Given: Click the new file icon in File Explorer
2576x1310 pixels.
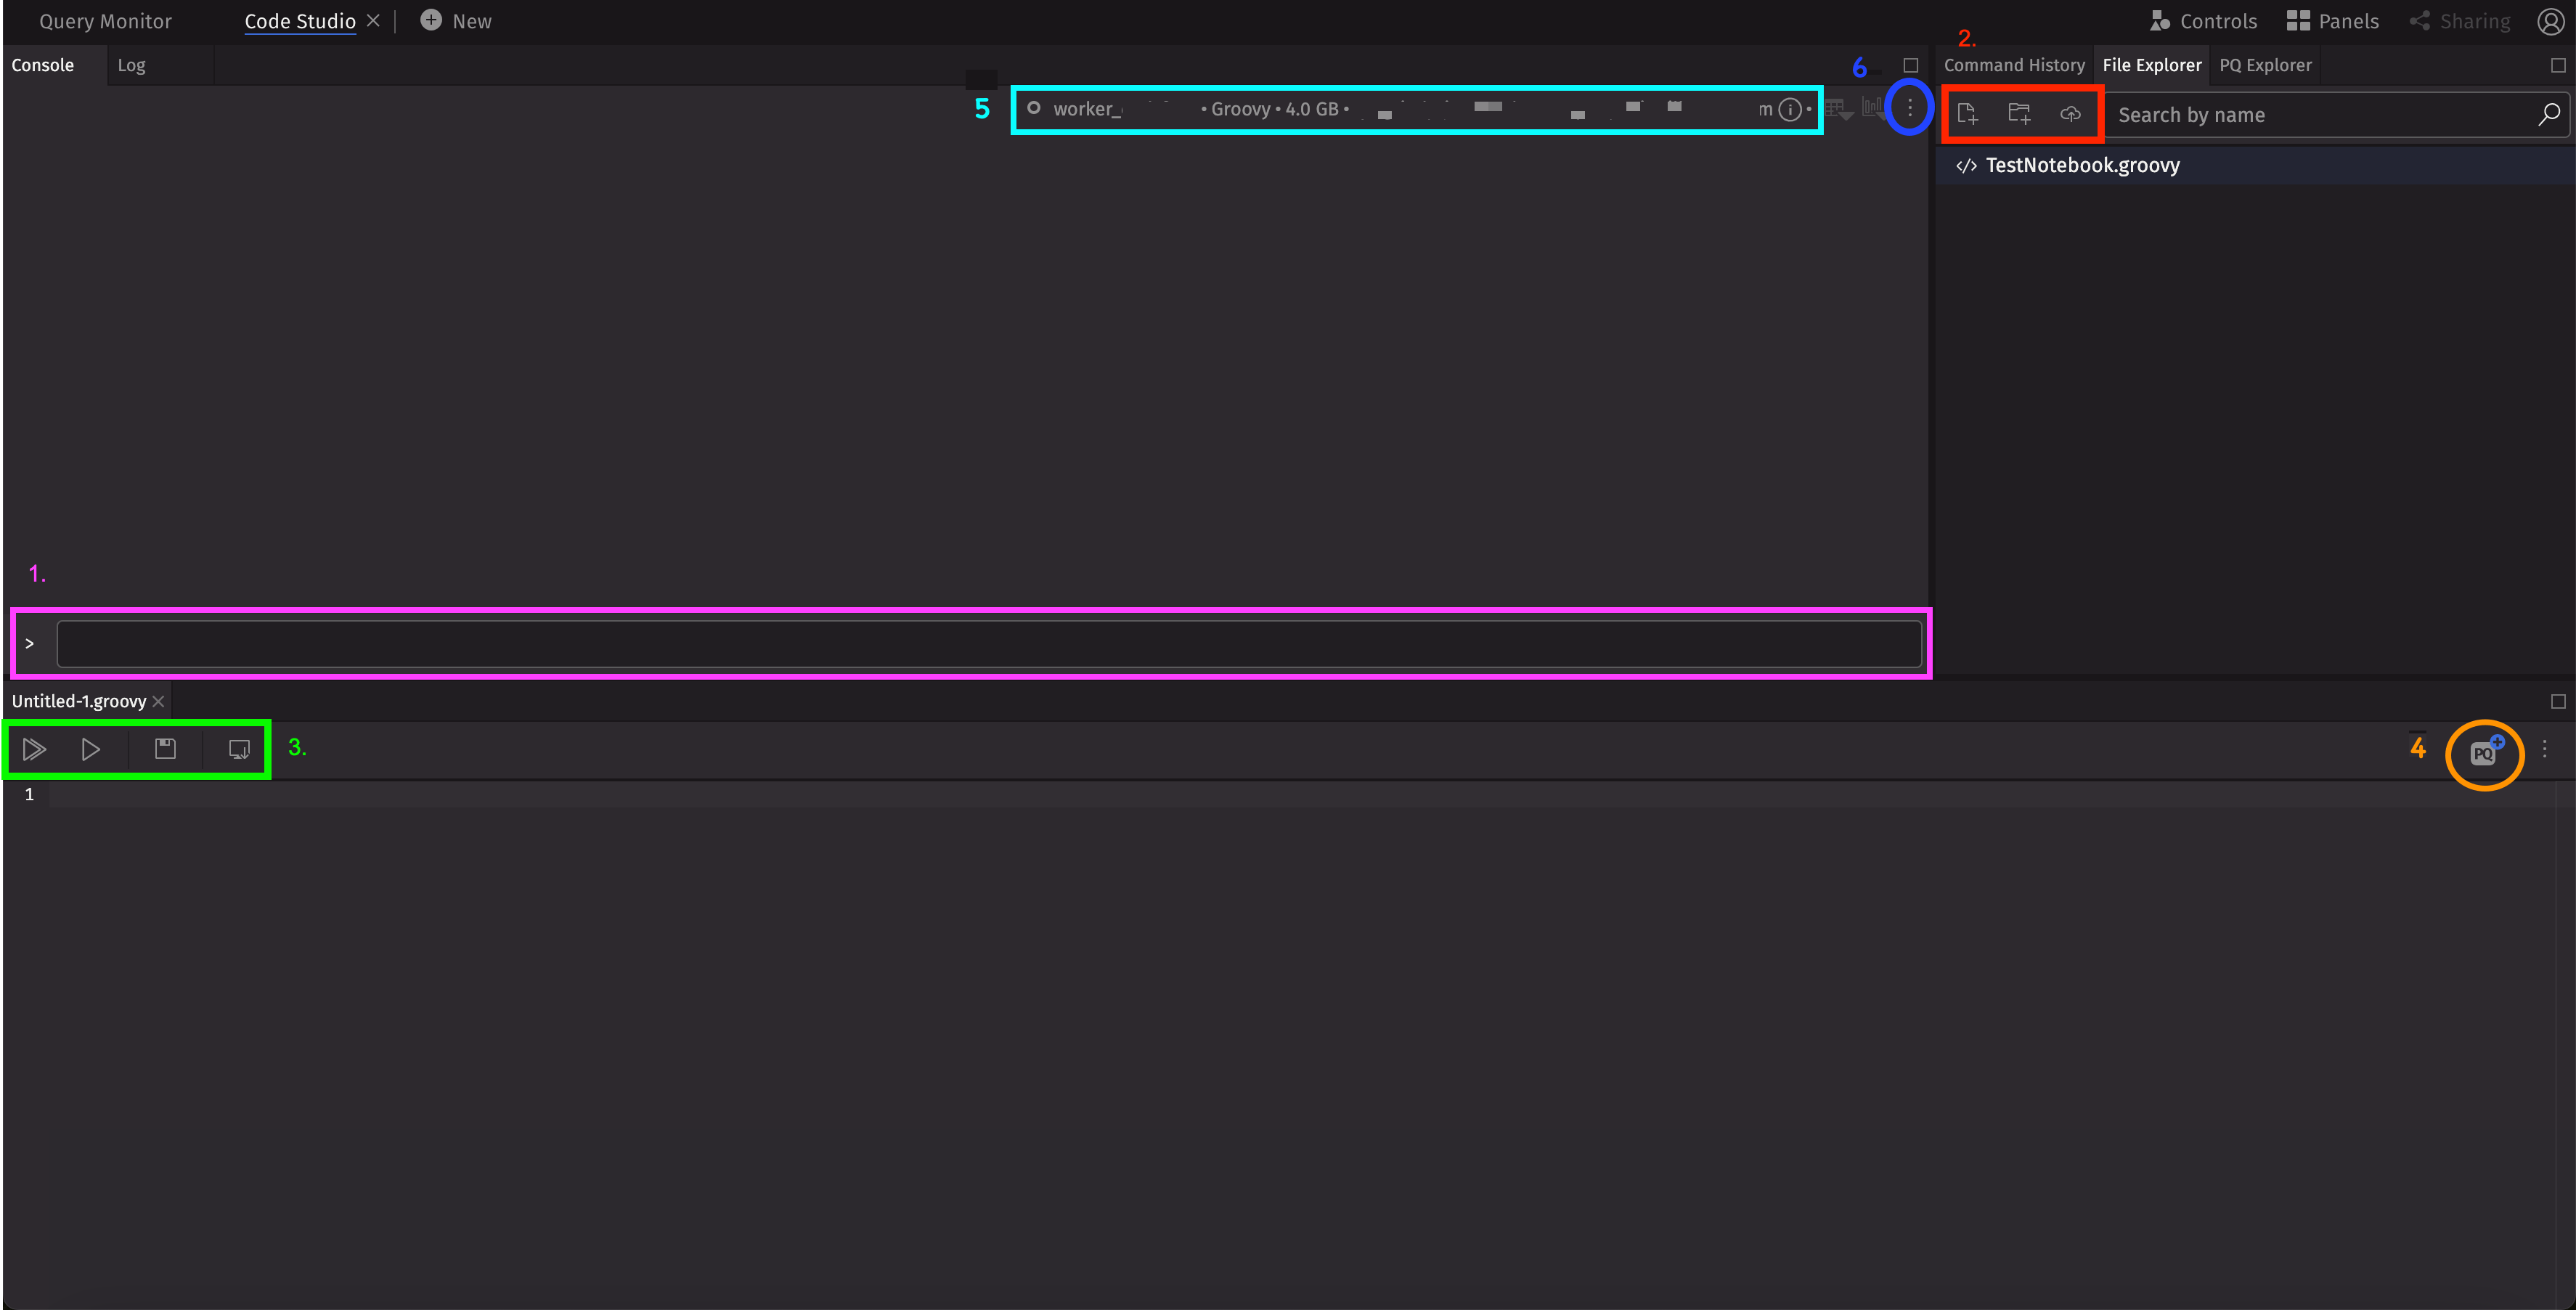Looking at the screenshot, I should point(1967,114).
